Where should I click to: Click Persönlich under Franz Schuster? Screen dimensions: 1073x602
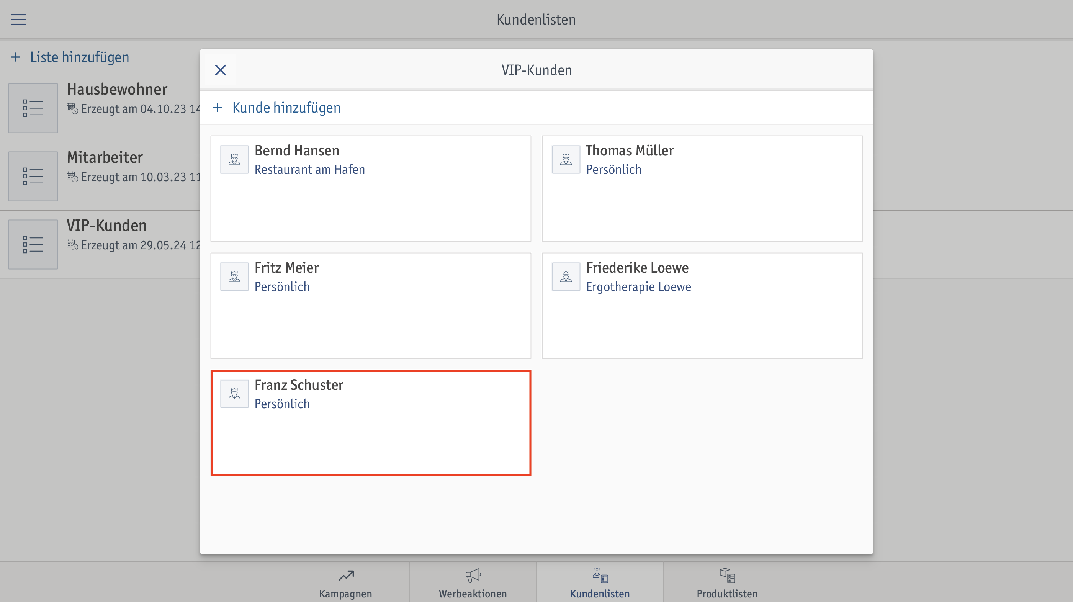click(x=282, y=404)
